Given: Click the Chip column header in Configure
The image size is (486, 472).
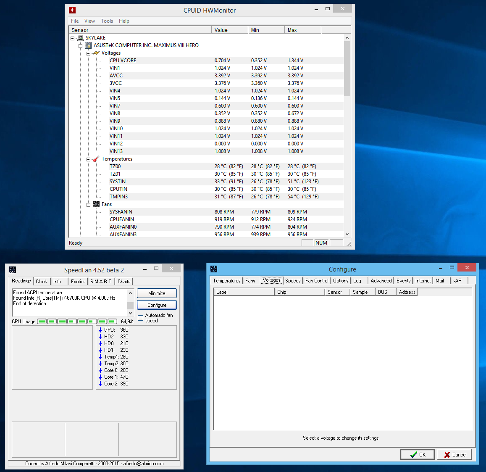Looking at the screenshot, I should (299, 292).
